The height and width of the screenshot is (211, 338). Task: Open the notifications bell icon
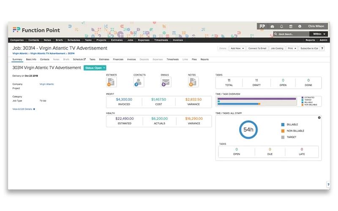click(x=281, y=26)
